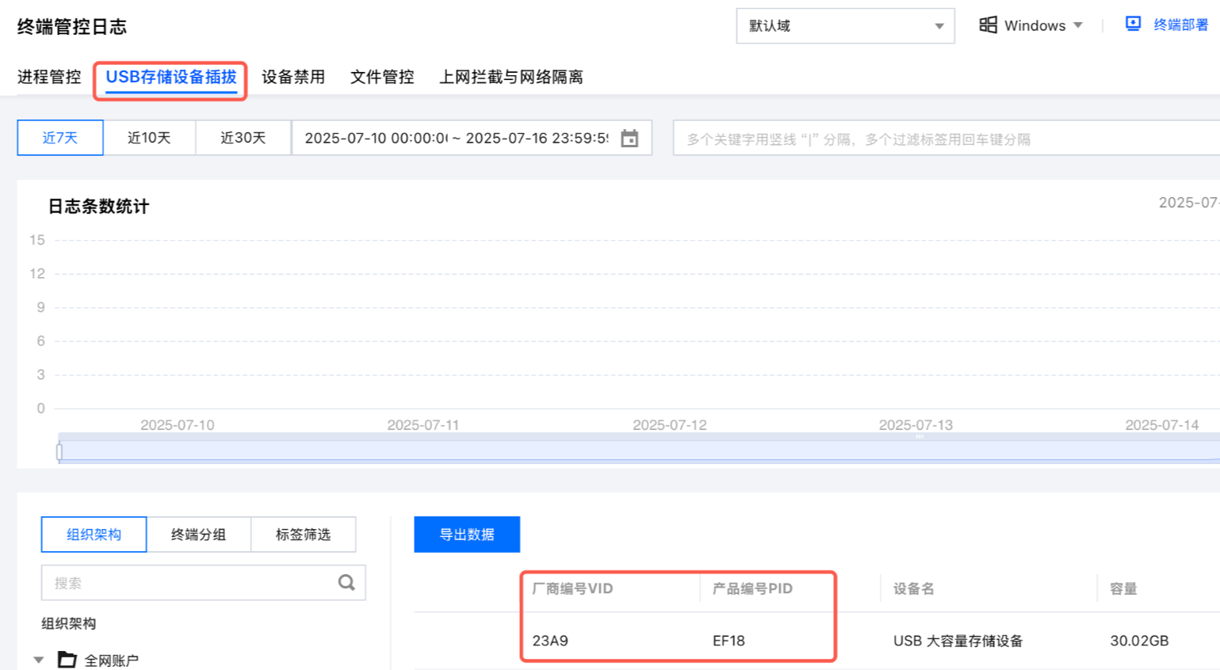This screenshot has width=1220, height=670.
Task: Select the 近10天 time range
Action: 149,138
